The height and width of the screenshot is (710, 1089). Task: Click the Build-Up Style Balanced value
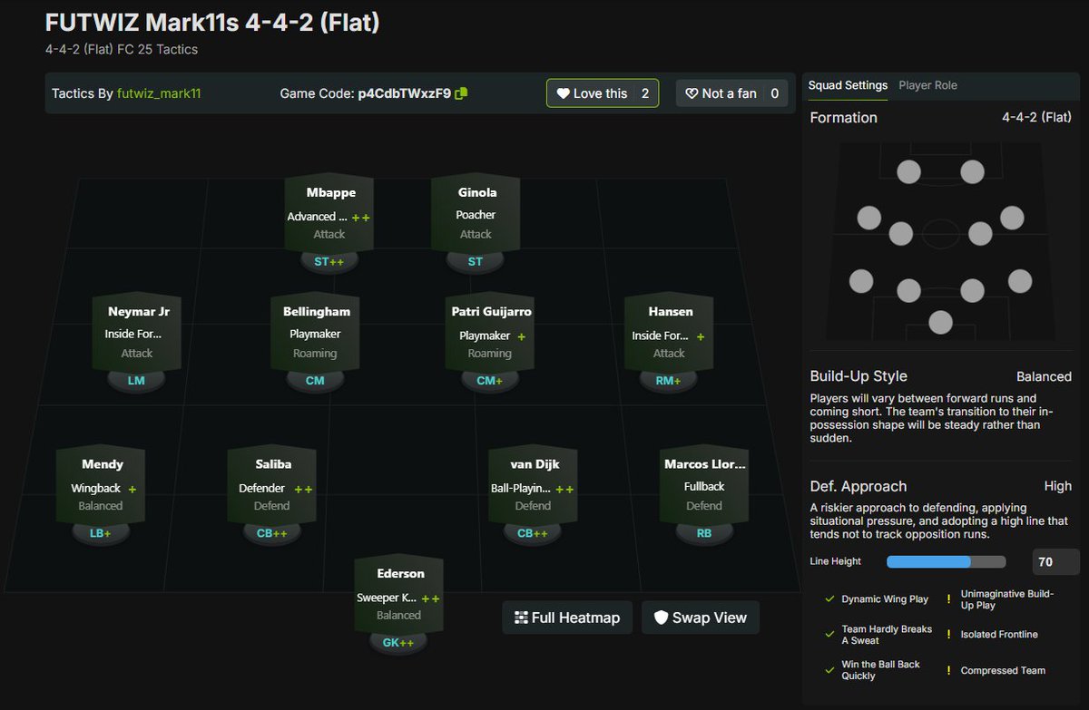[1044, 376]
